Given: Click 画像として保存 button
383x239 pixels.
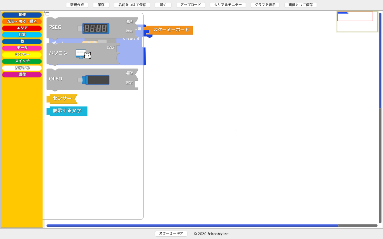Looking at the screenshot, I should 300,5.
